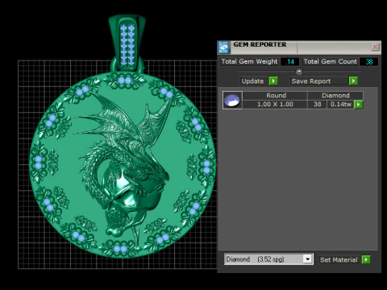The height and width of the screenshot is (290, 387).
Task: Click the Set Material label
Action: tap(339, 259)
